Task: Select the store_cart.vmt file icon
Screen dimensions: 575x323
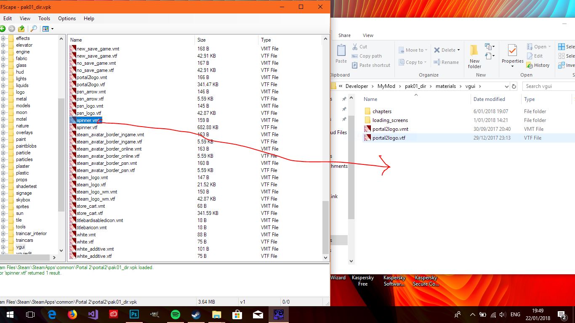Action: (73, 206)
